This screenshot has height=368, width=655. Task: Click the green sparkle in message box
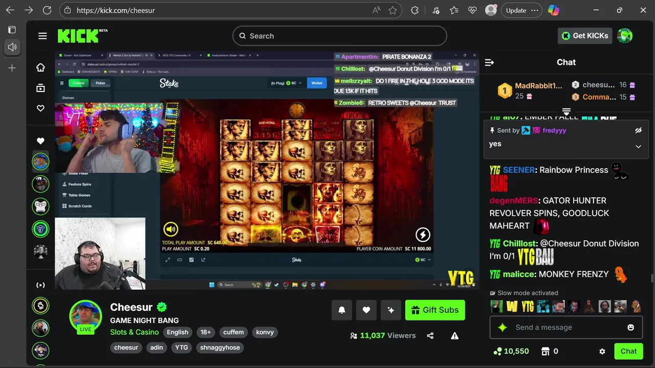pos(503,328)
